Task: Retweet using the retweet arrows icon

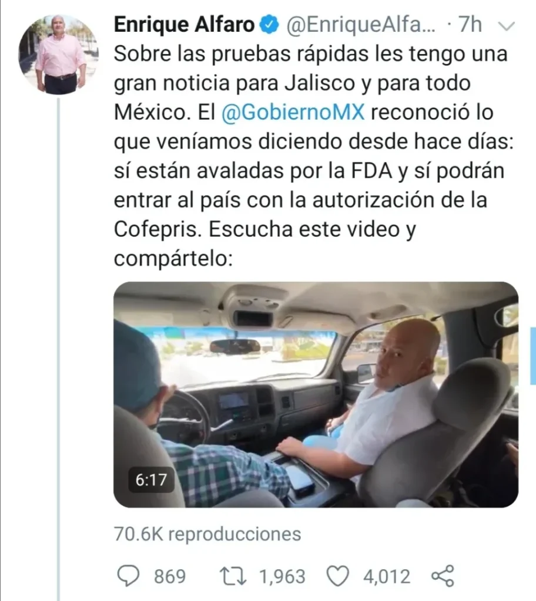Action: tap(233, 576)
